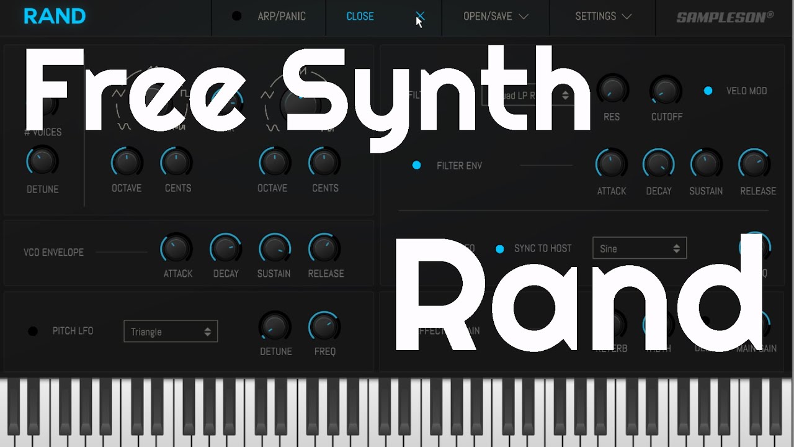Select sine waveform icon on second oscillator
The image size is (794, 447).
coord(272,127)
